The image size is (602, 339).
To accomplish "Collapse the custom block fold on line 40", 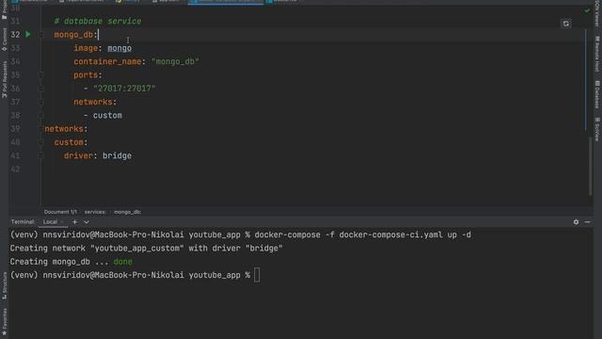I will [x=41, y=142].
